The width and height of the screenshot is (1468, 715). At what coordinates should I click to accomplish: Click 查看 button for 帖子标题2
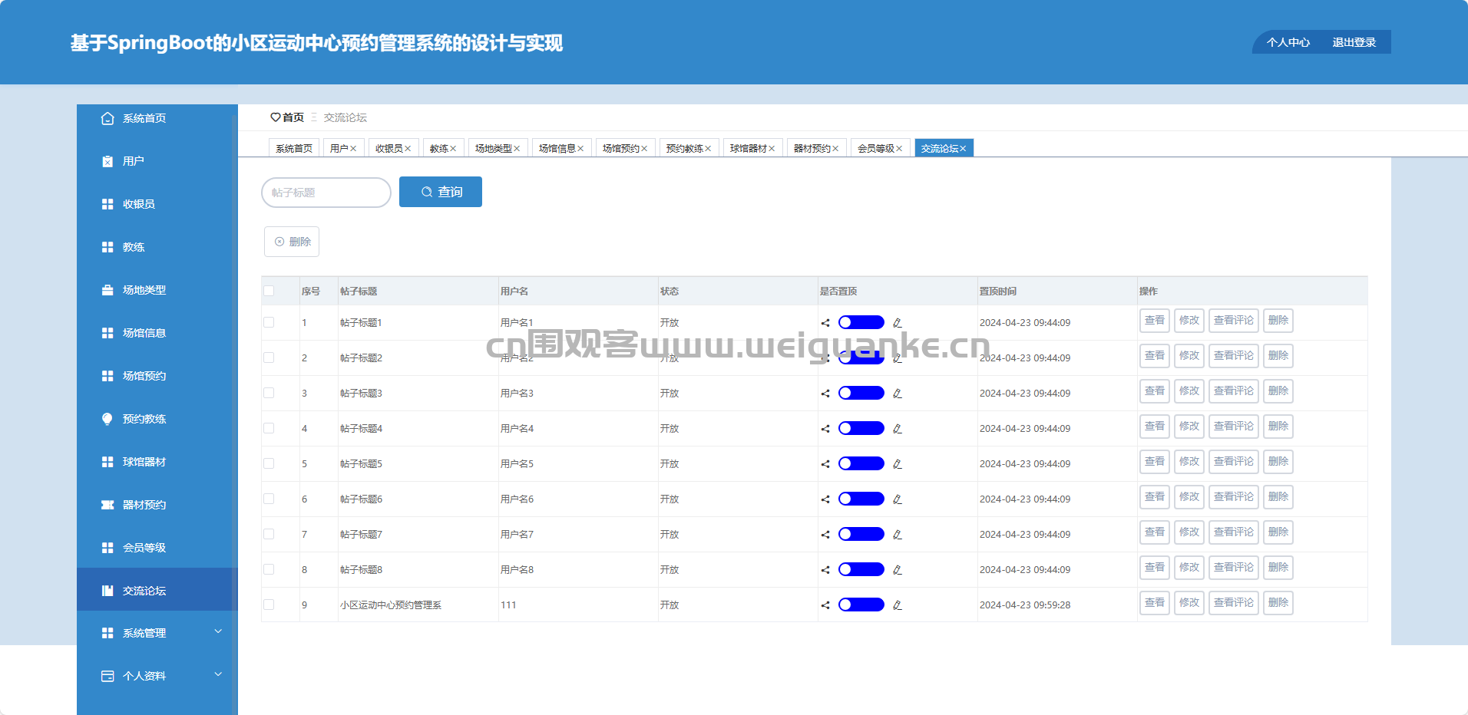click(1155, 356)
